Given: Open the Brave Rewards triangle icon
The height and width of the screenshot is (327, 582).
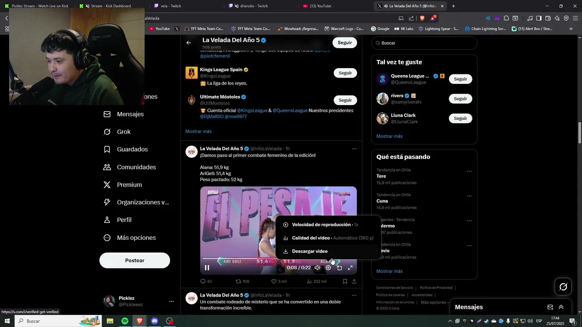Looking at the screenshot, I should (433, 18).
